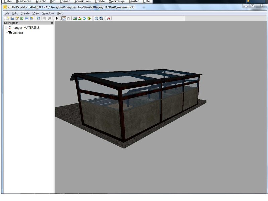Click the green Reload arrows icon
The height and width of the screenshot is (201, 268).
[x=22, y=18]
